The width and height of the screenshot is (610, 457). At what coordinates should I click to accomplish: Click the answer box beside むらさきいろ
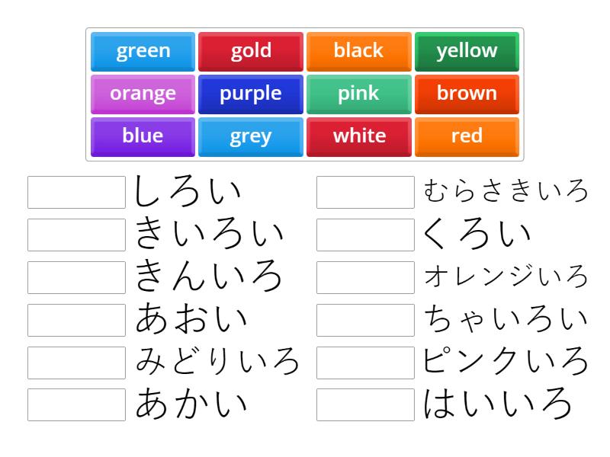pos(364,192)
